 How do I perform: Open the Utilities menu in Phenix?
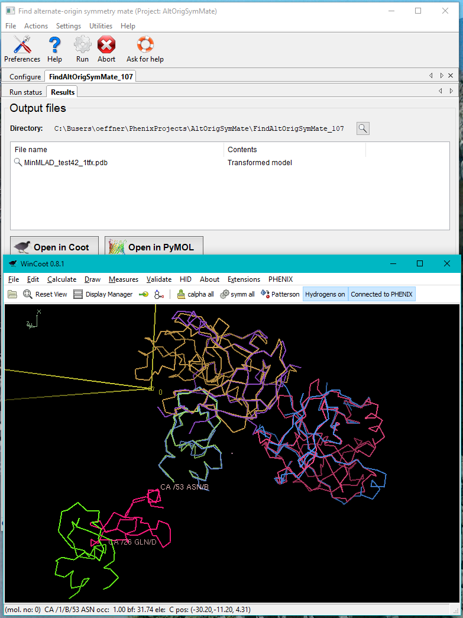coord(101,26)
